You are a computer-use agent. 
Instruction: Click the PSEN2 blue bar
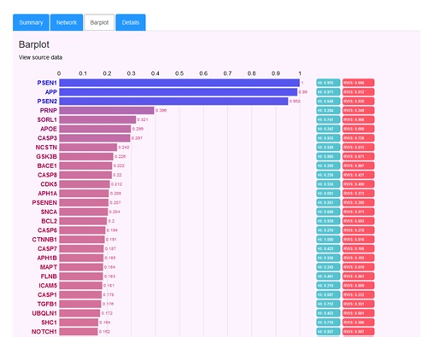(173, 102)
